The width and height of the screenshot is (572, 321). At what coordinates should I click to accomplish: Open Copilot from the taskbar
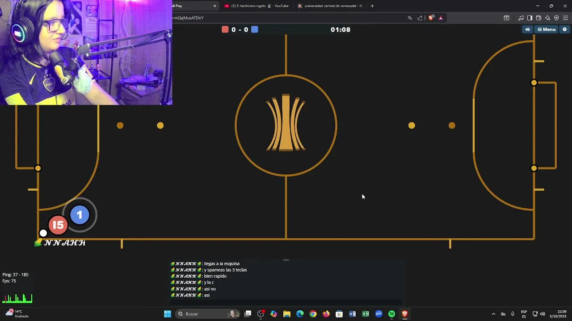(x=274, y=314)
